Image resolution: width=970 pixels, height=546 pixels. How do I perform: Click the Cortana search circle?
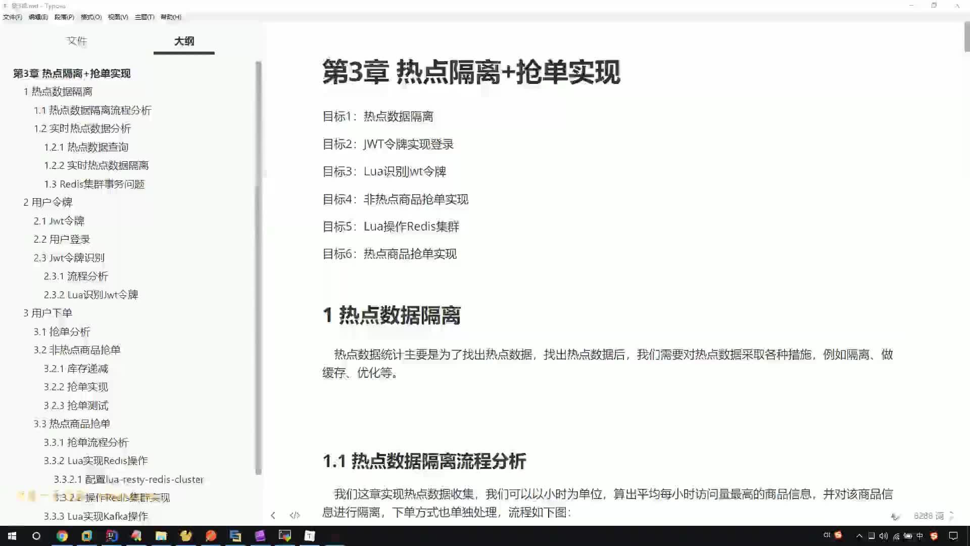(36, 536)
